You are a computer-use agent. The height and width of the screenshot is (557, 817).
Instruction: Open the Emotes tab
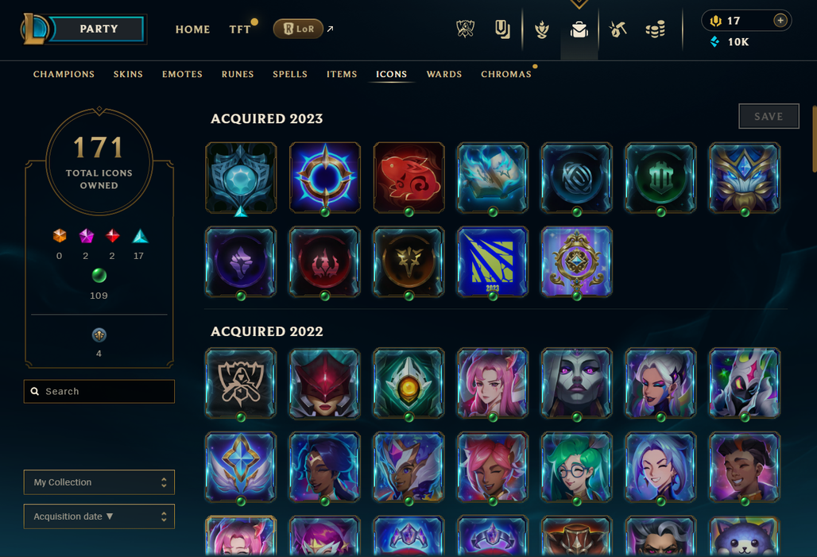click(182, 74)
